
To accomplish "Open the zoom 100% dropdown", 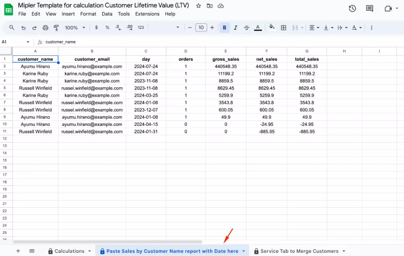I will (75, 28).
